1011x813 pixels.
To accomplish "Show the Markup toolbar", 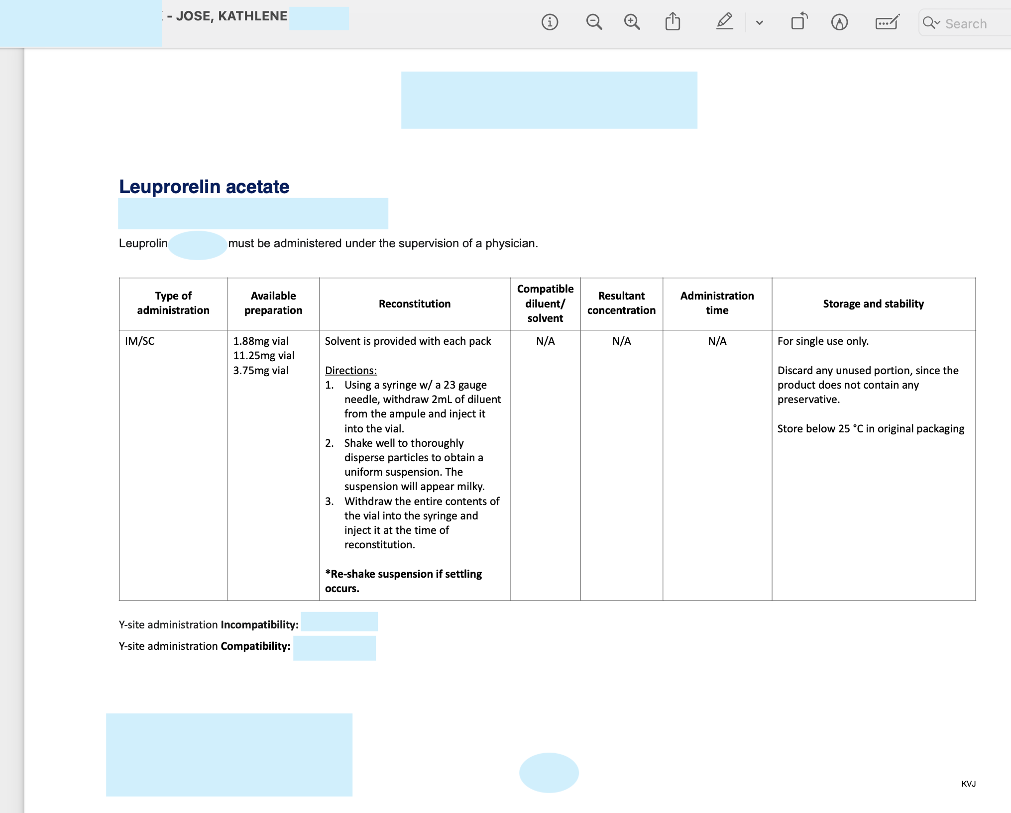I will click(x=839, y=22).
